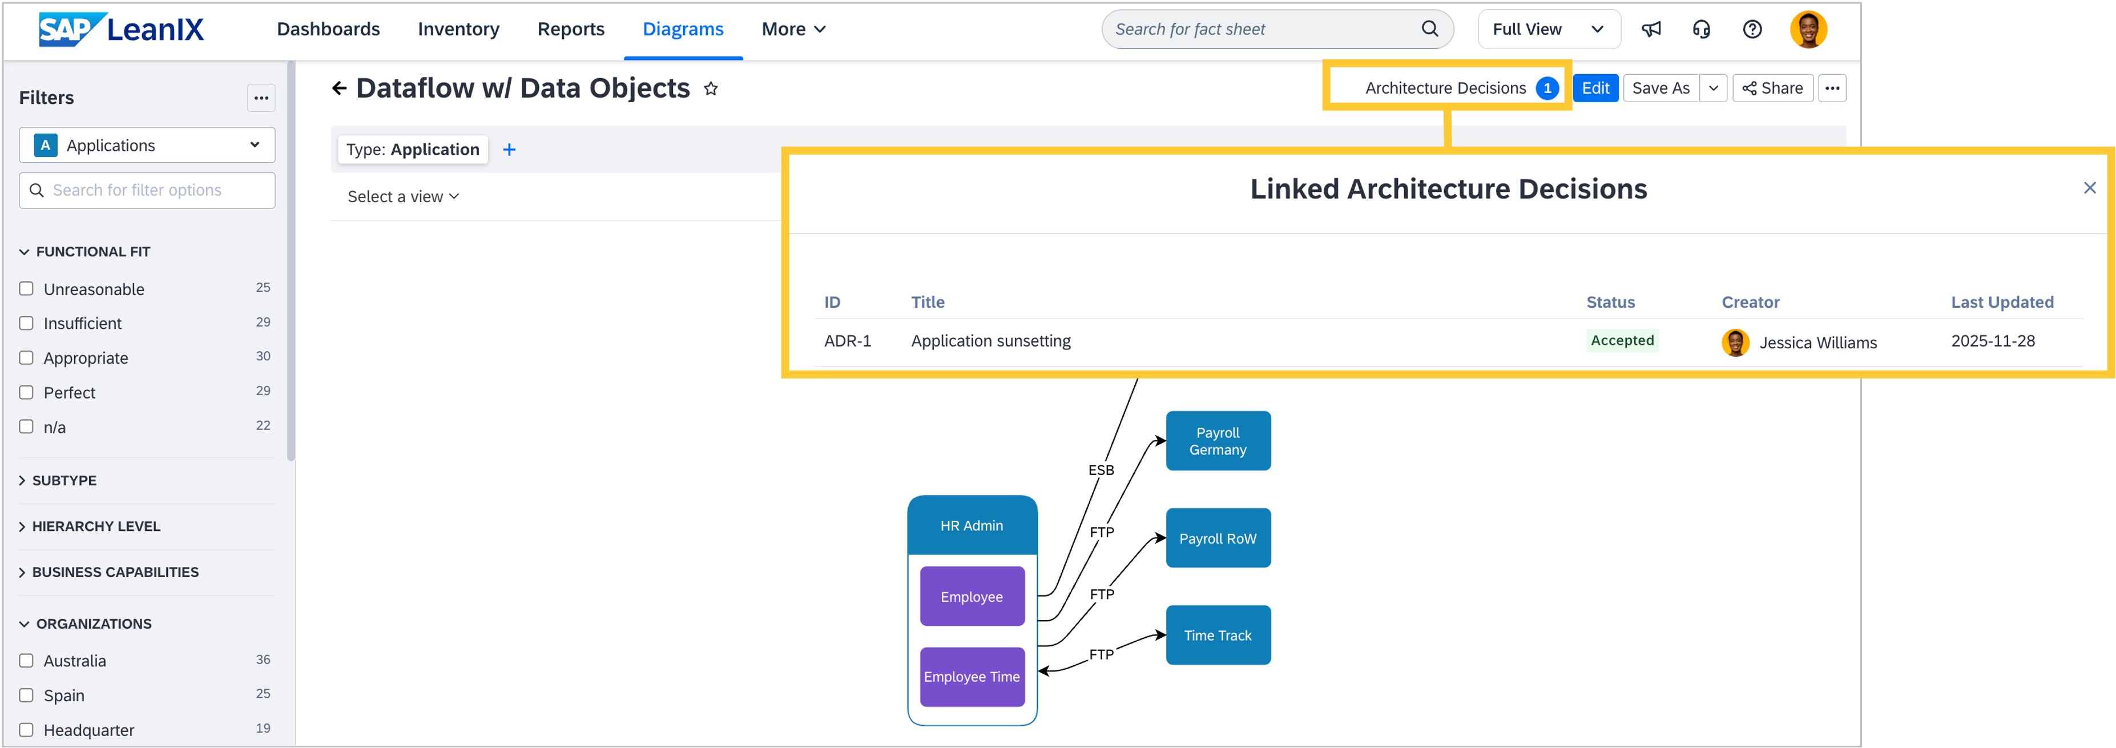Check the Unreasonable functional fit checkbox
This screenshot has height=748, width=2116.
pos(26,288)
